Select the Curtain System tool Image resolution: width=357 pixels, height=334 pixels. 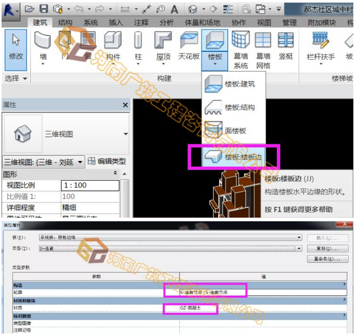click(241, 50)
